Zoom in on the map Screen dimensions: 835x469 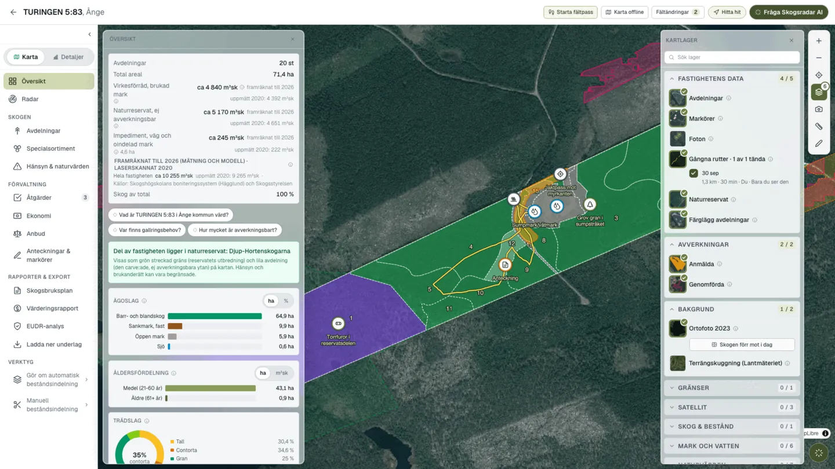[819, 41]
